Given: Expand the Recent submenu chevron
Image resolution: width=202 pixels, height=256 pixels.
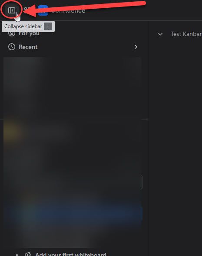Looking at the screenshot, I should [x=136, y=47].
